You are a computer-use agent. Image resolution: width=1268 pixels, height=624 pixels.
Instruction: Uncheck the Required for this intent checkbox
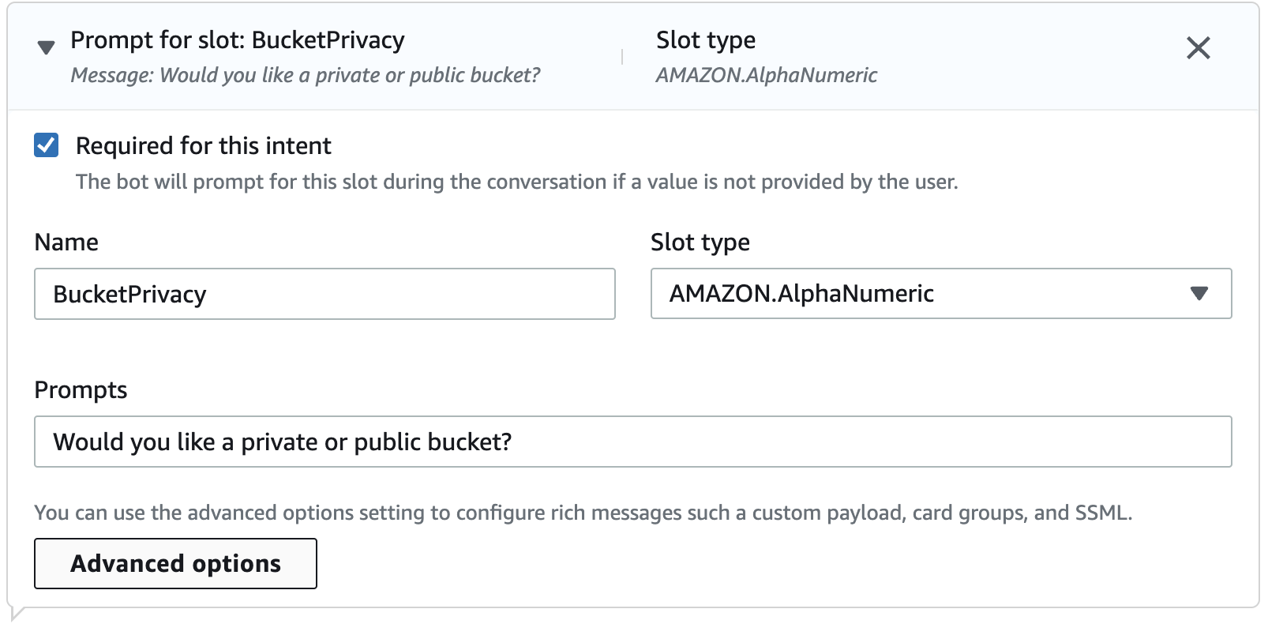tap(47, 145)
